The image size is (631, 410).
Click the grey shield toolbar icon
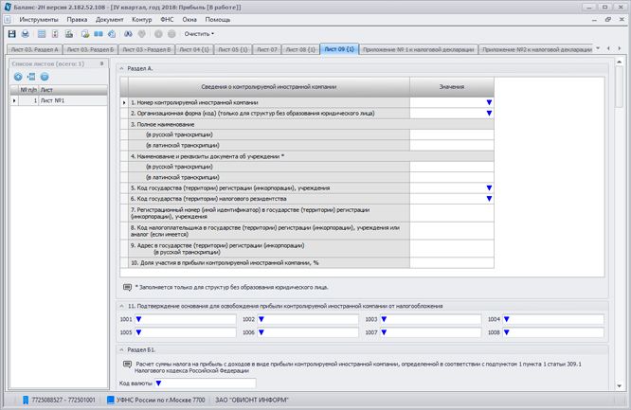(x=141, y=34)
